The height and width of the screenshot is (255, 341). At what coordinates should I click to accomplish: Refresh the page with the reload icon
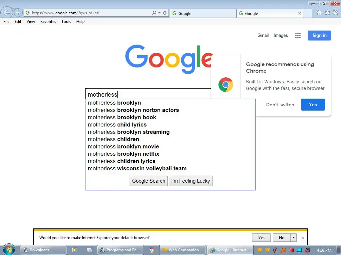point(165,13)
